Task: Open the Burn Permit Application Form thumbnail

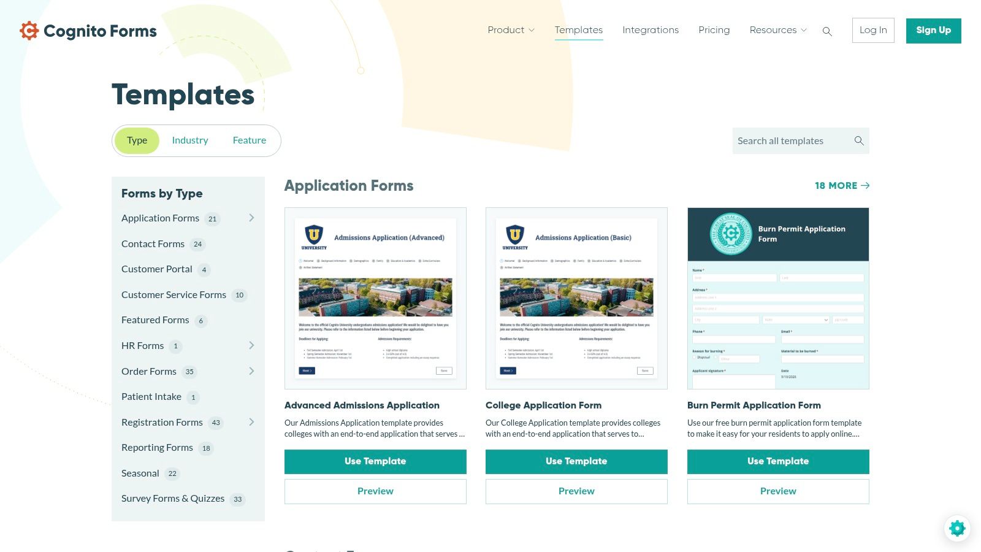Action: (778, 298)
